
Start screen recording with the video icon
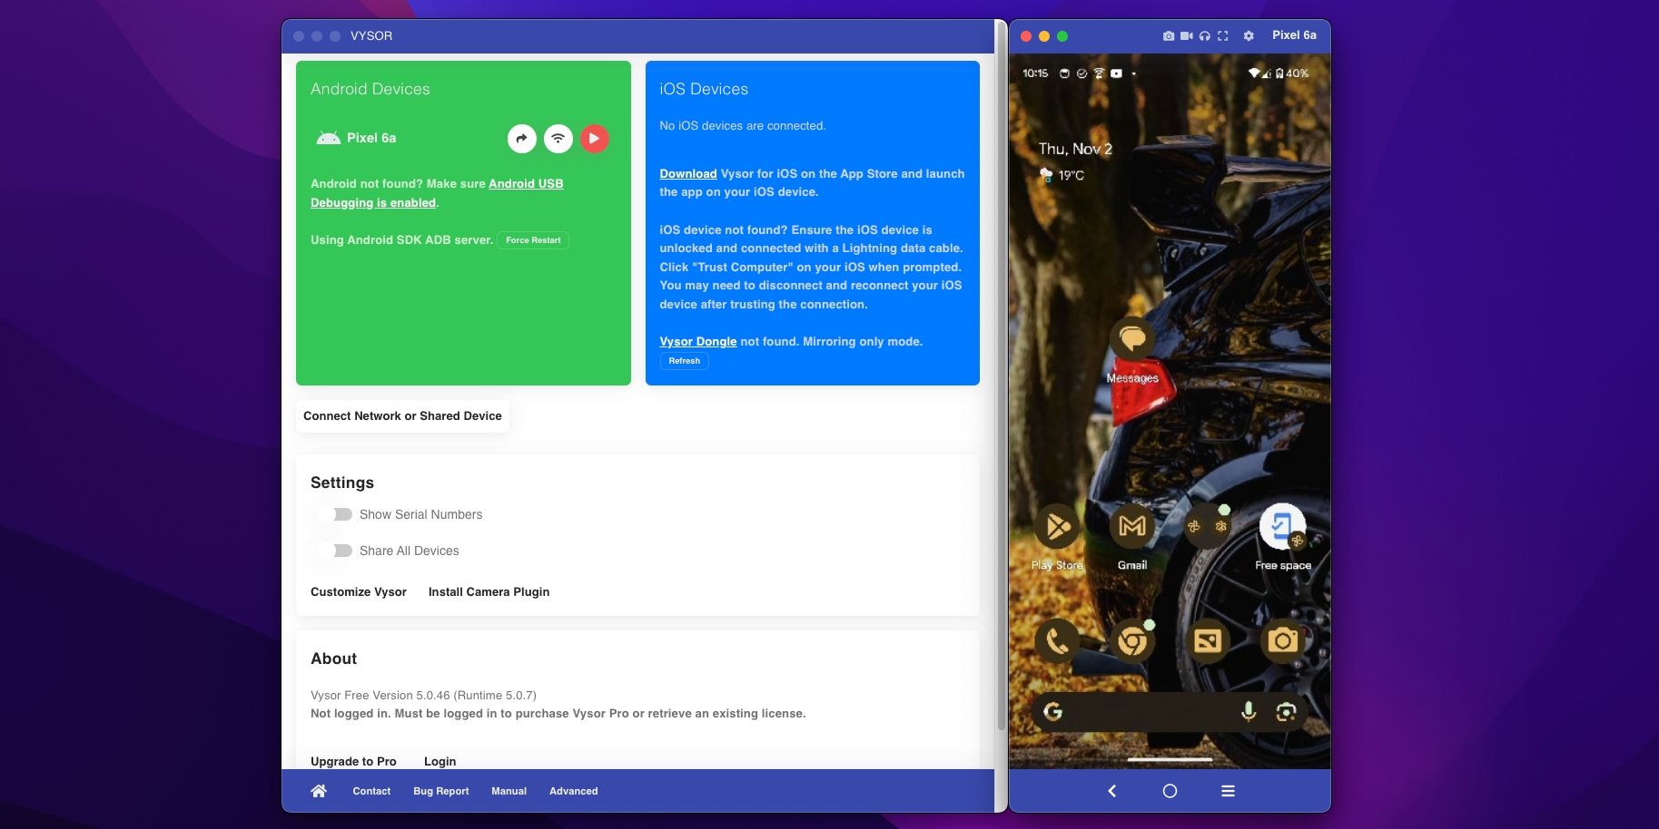1186,35
